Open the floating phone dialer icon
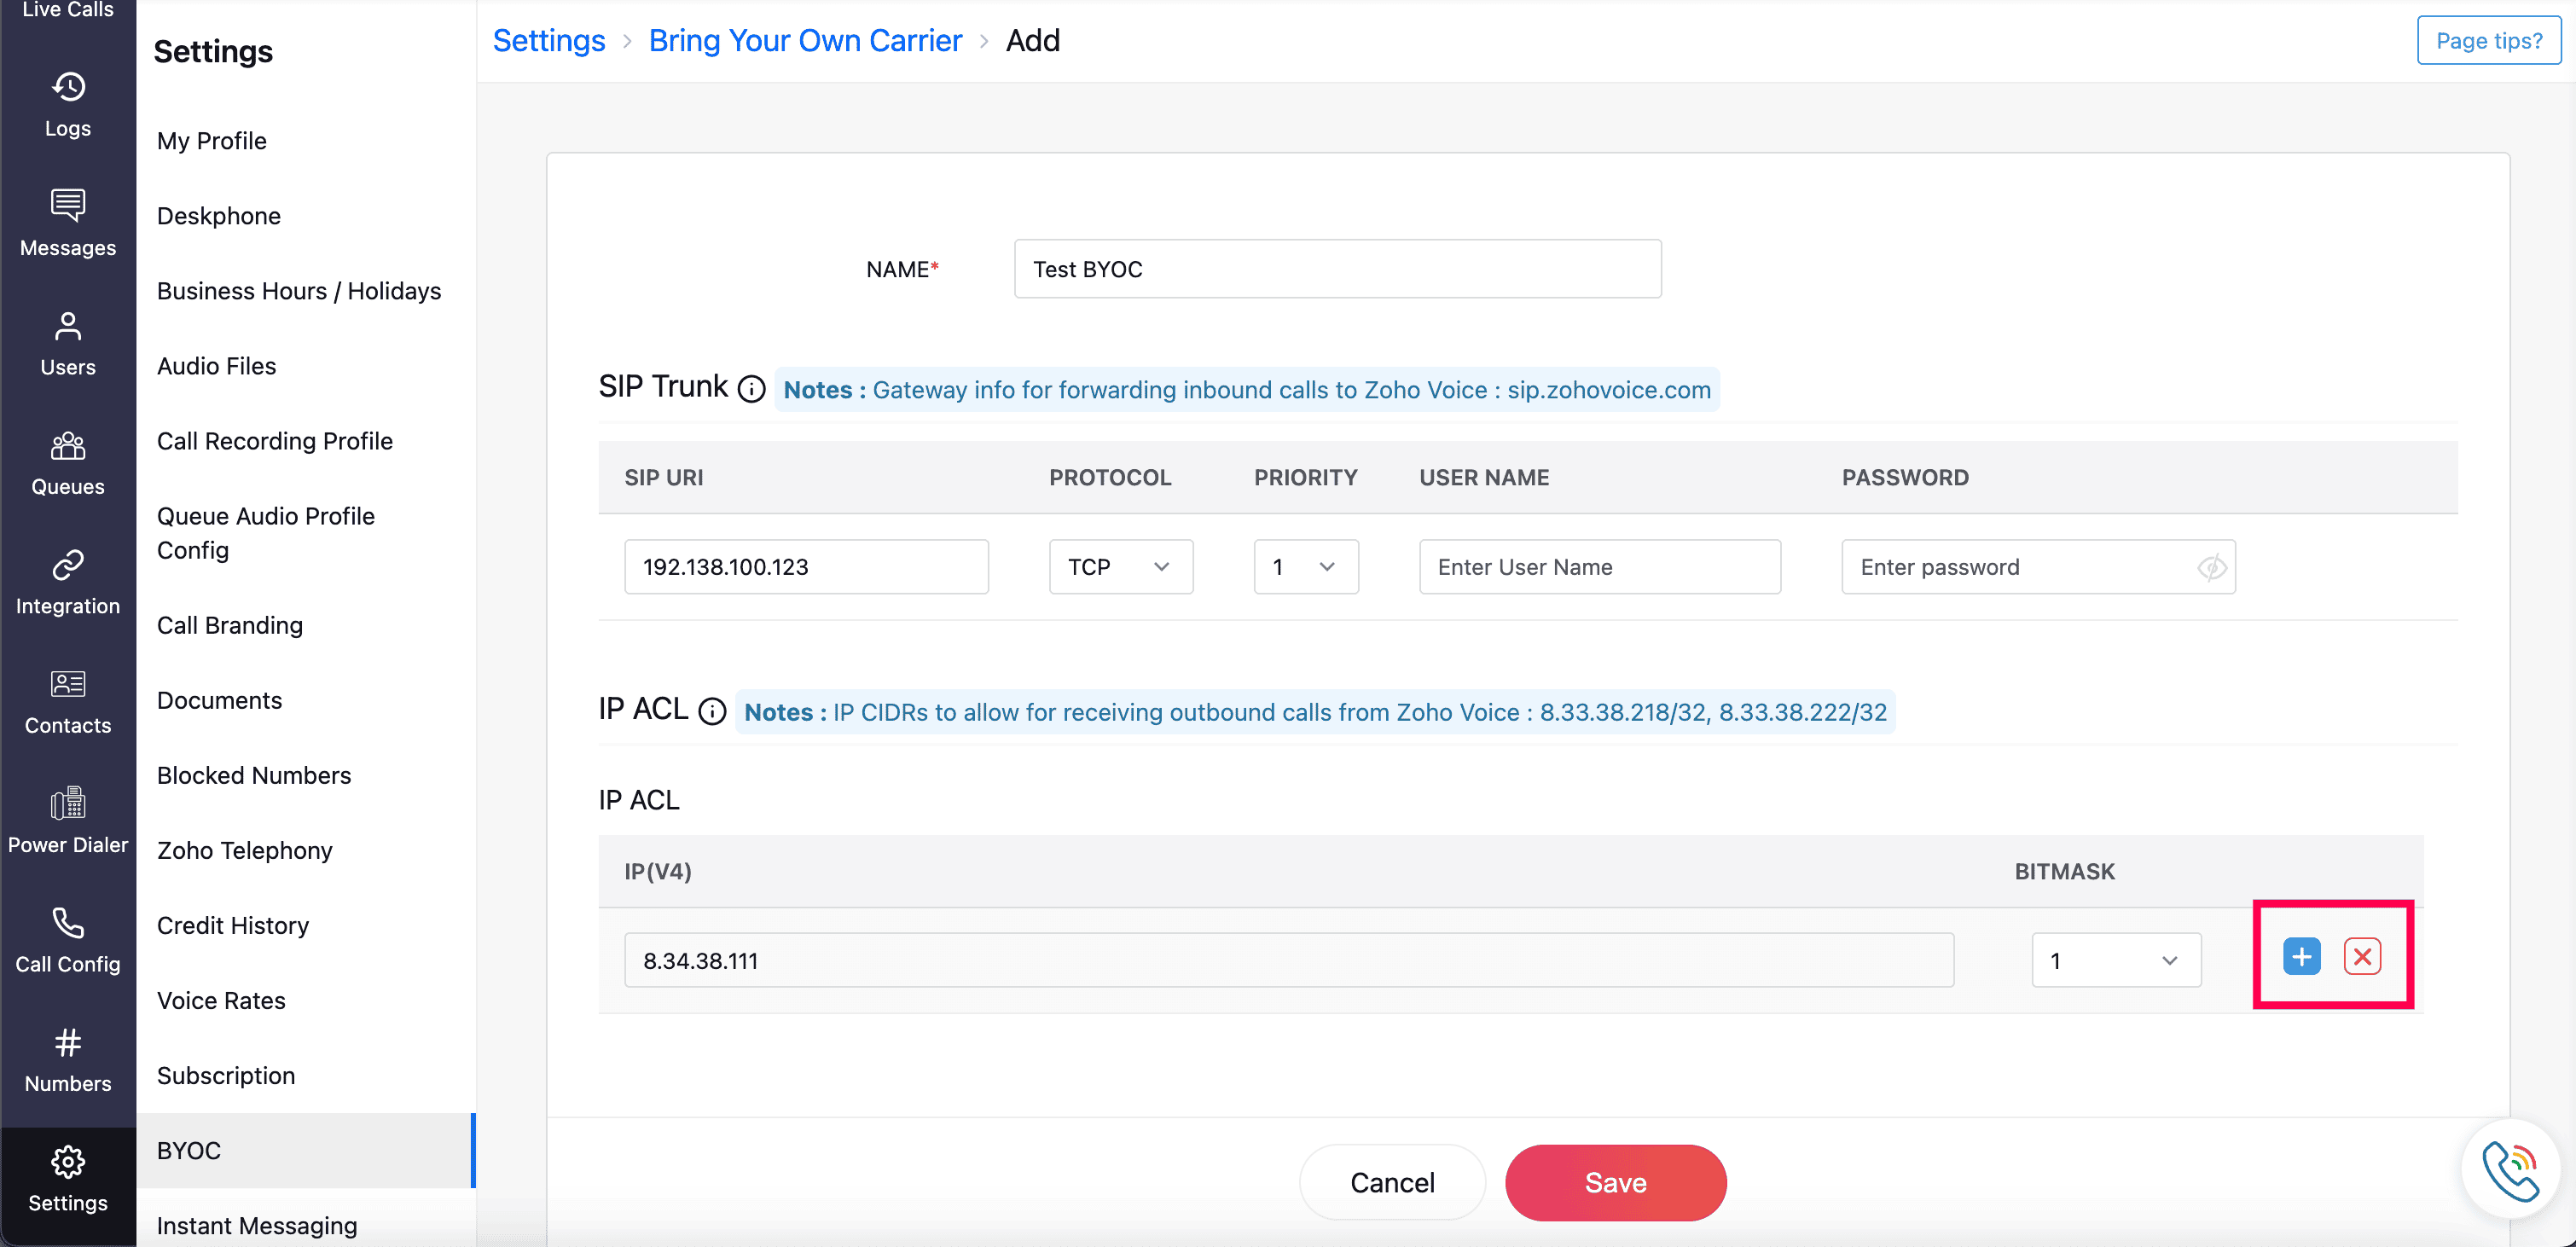Screen dimensions: 2576x1247 (2510, 1169)
